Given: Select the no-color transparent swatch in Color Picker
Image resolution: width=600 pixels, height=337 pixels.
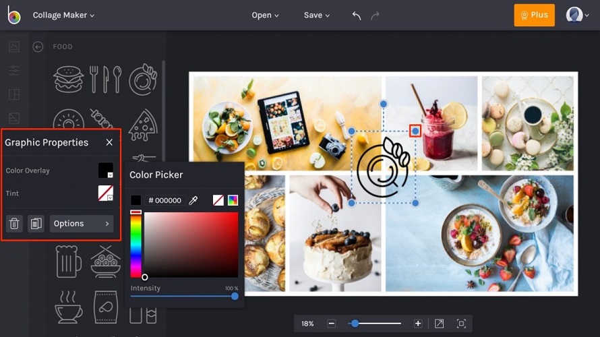Looking at the screenshot, I should (x=218, y=200).
